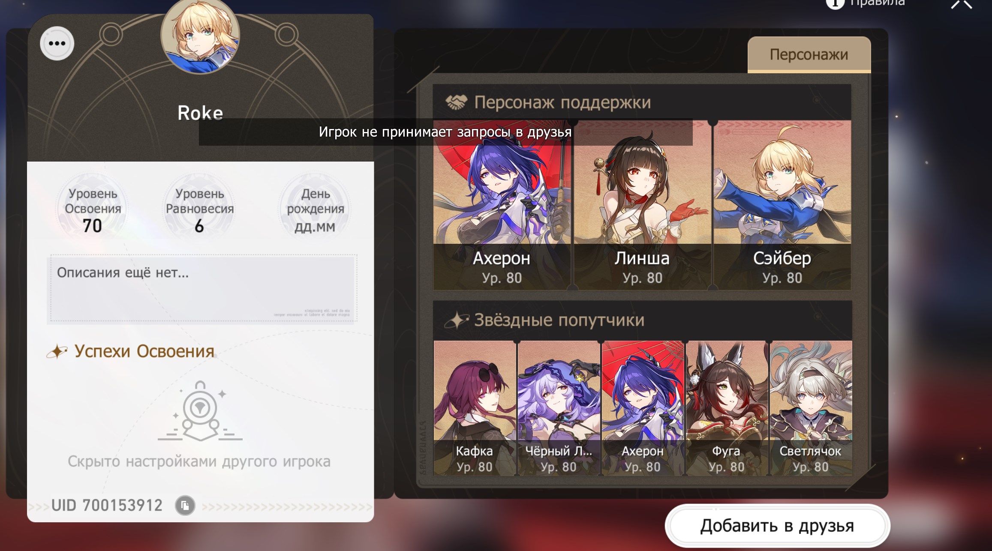Click Добавить в друзья button
992x551 pixels.
(x=777, y=526)
